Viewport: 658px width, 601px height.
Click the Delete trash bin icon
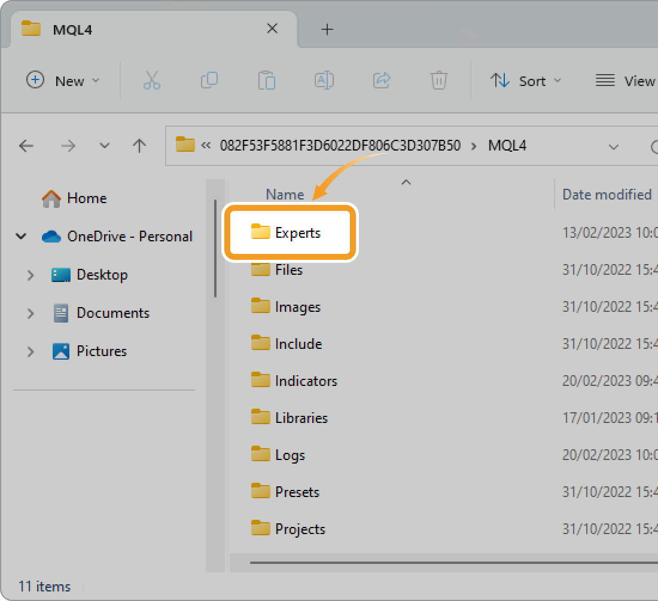[x=438, y=81]
